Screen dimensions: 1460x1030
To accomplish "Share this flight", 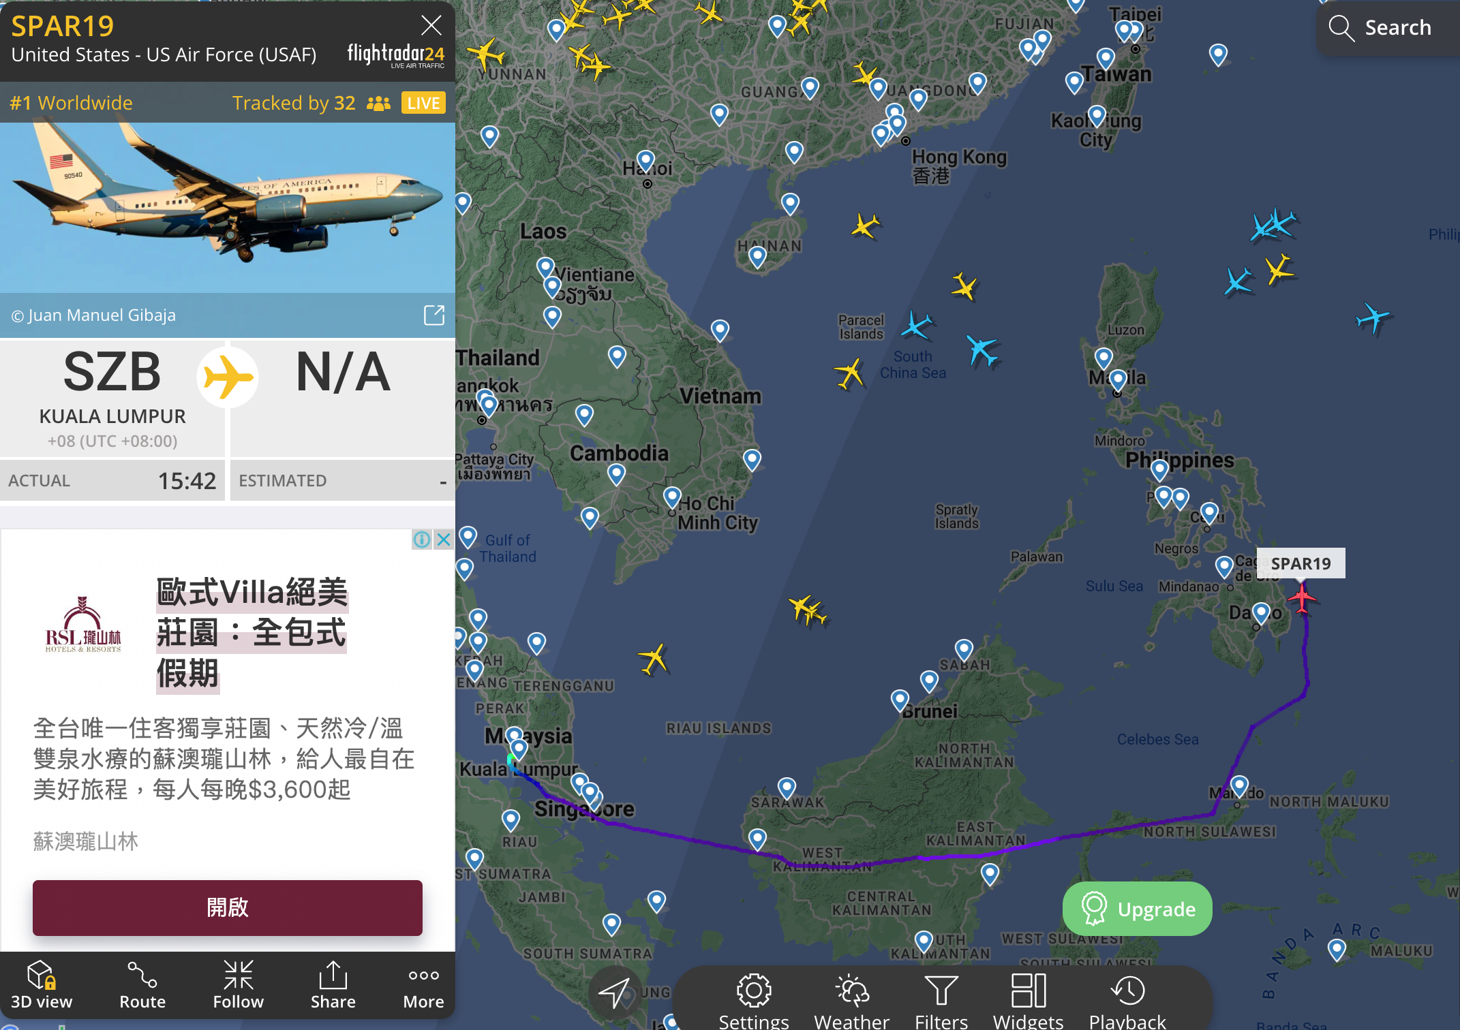I will click(x=333, y=985).
